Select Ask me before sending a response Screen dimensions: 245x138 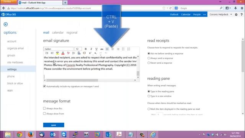pos(149,53)
